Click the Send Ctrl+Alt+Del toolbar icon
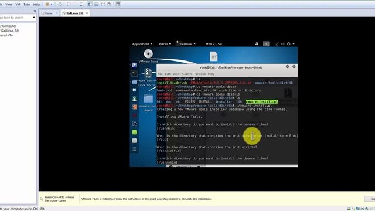Viewport: 375px width, 211px height. (x=60, y=4)
